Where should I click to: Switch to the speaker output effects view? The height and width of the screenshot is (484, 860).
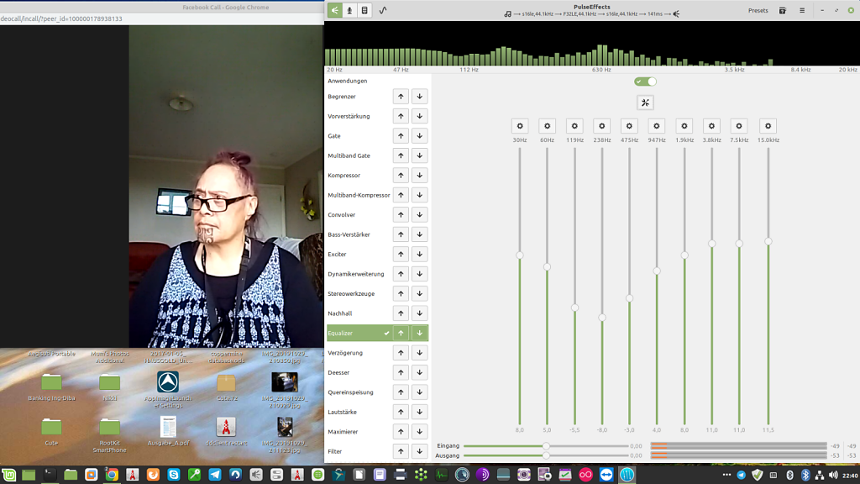click(335, 10)
